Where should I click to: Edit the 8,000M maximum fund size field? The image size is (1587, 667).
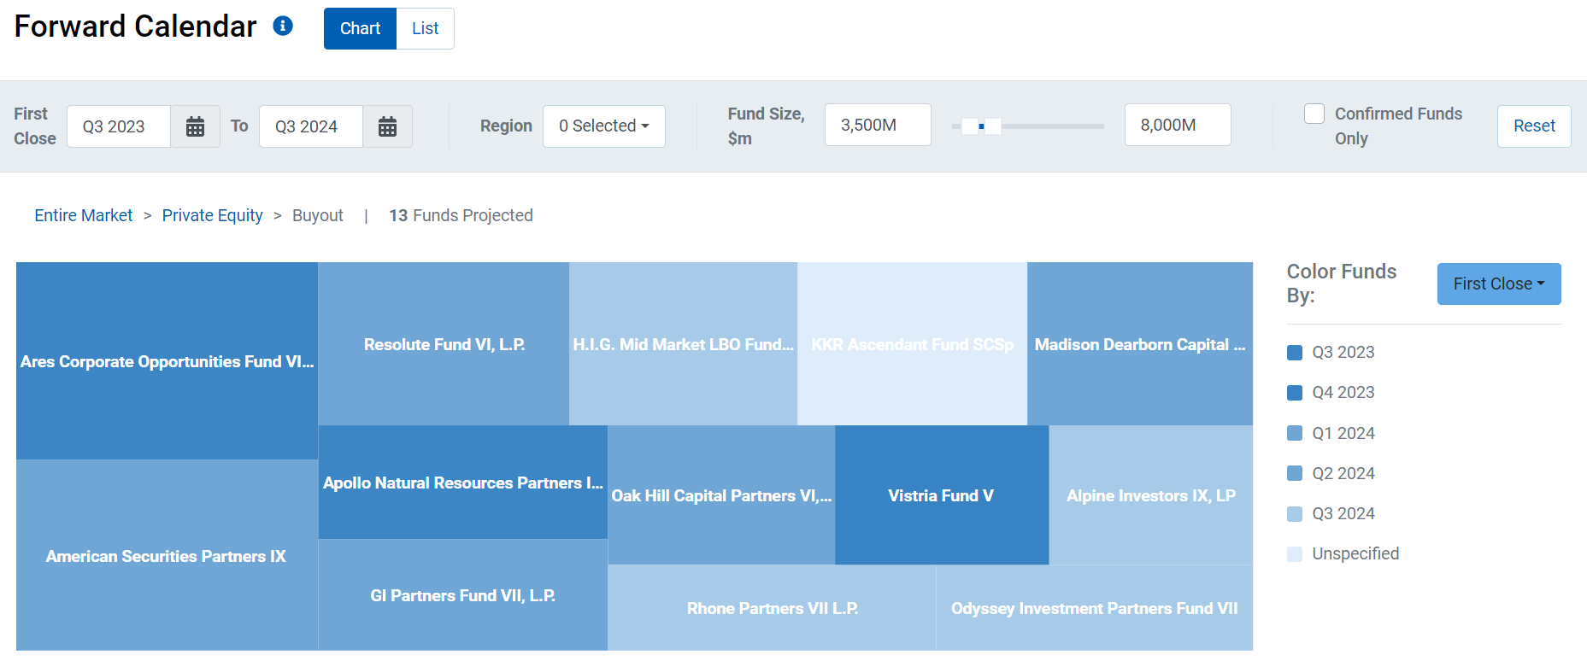coord(1177,125)
